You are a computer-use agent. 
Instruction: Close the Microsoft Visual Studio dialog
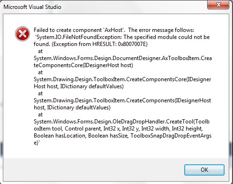pyautogui.click(x=218, y=5)
